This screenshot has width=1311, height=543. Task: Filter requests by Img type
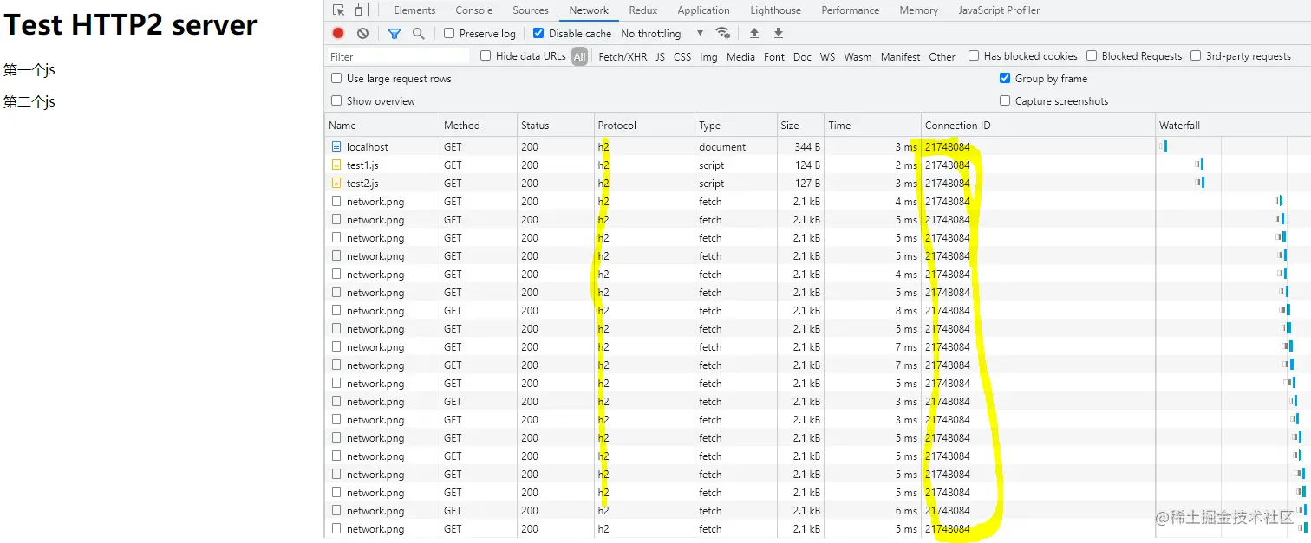point(708,56)
